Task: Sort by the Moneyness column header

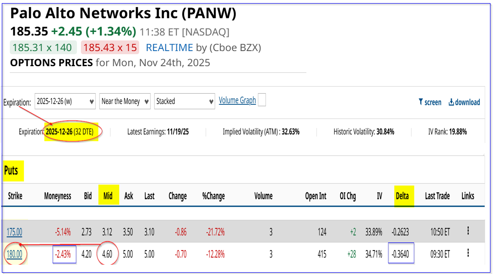Action: pos(58,196)
